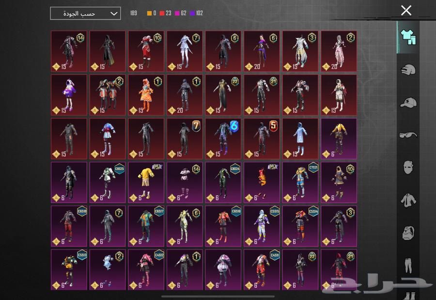Select the yellow t-shirt and shorts outfit
The height and width of the screenshot is (300, 436).
(x=146, y=182)
